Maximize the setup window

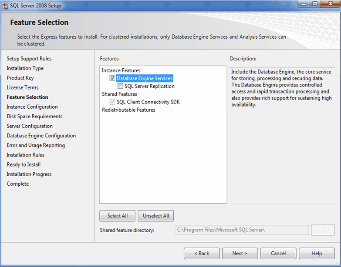(x=315, y=3)
